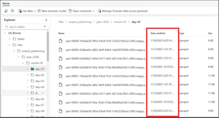Collapse the LH_Bronze lakehouse node

[5, 33]
